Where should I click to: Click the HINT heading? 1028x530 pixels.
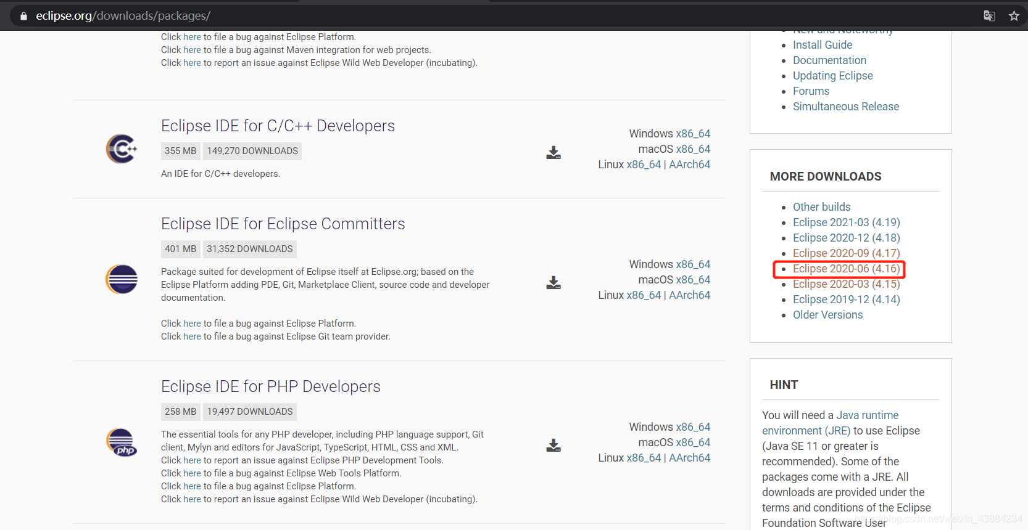point(784,385)
